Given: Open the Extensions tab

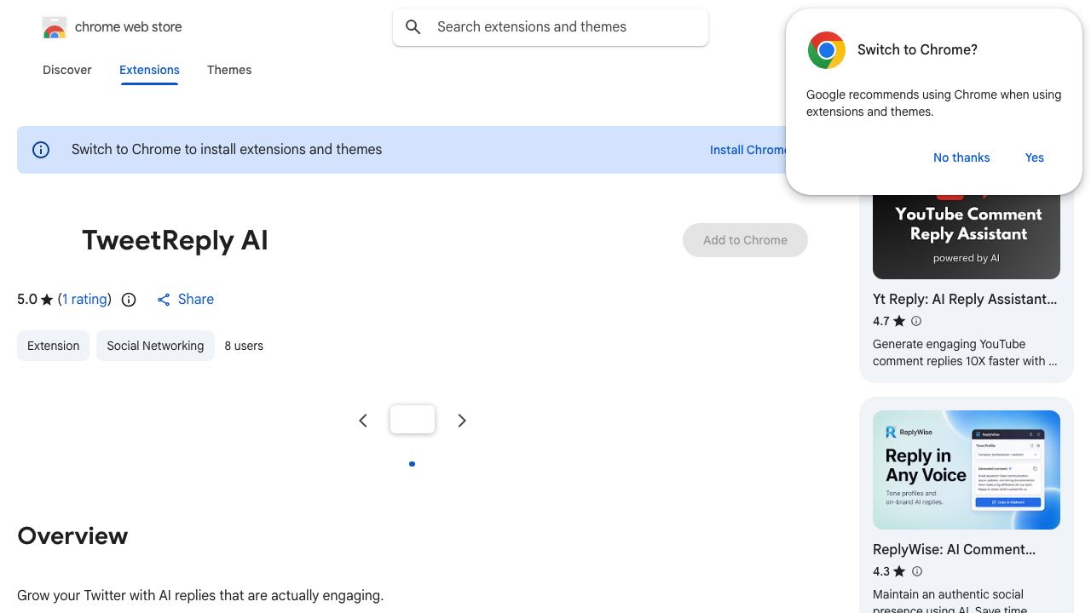Looking at the screenshot, I should [x=149, y=70].
